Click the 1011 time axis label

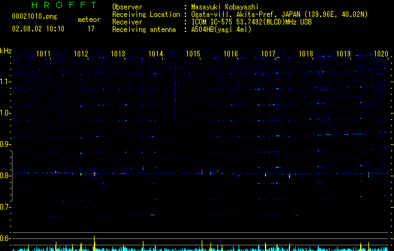pos(43,54)
